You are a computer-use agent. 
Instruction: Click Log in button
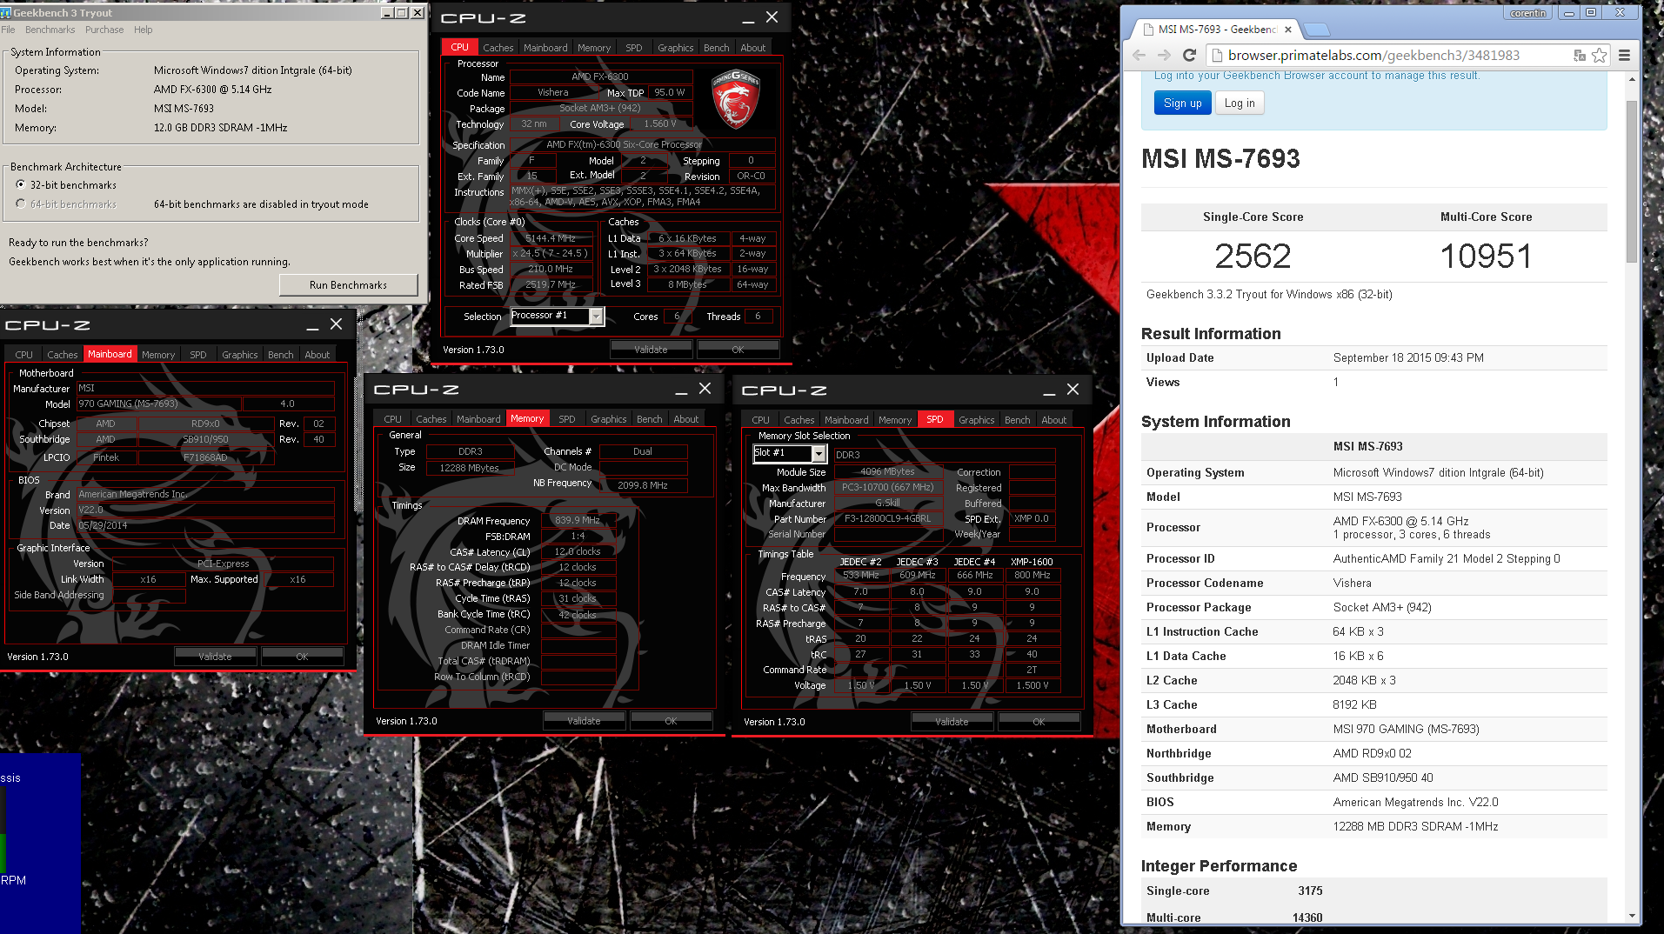pos(1240,103)
